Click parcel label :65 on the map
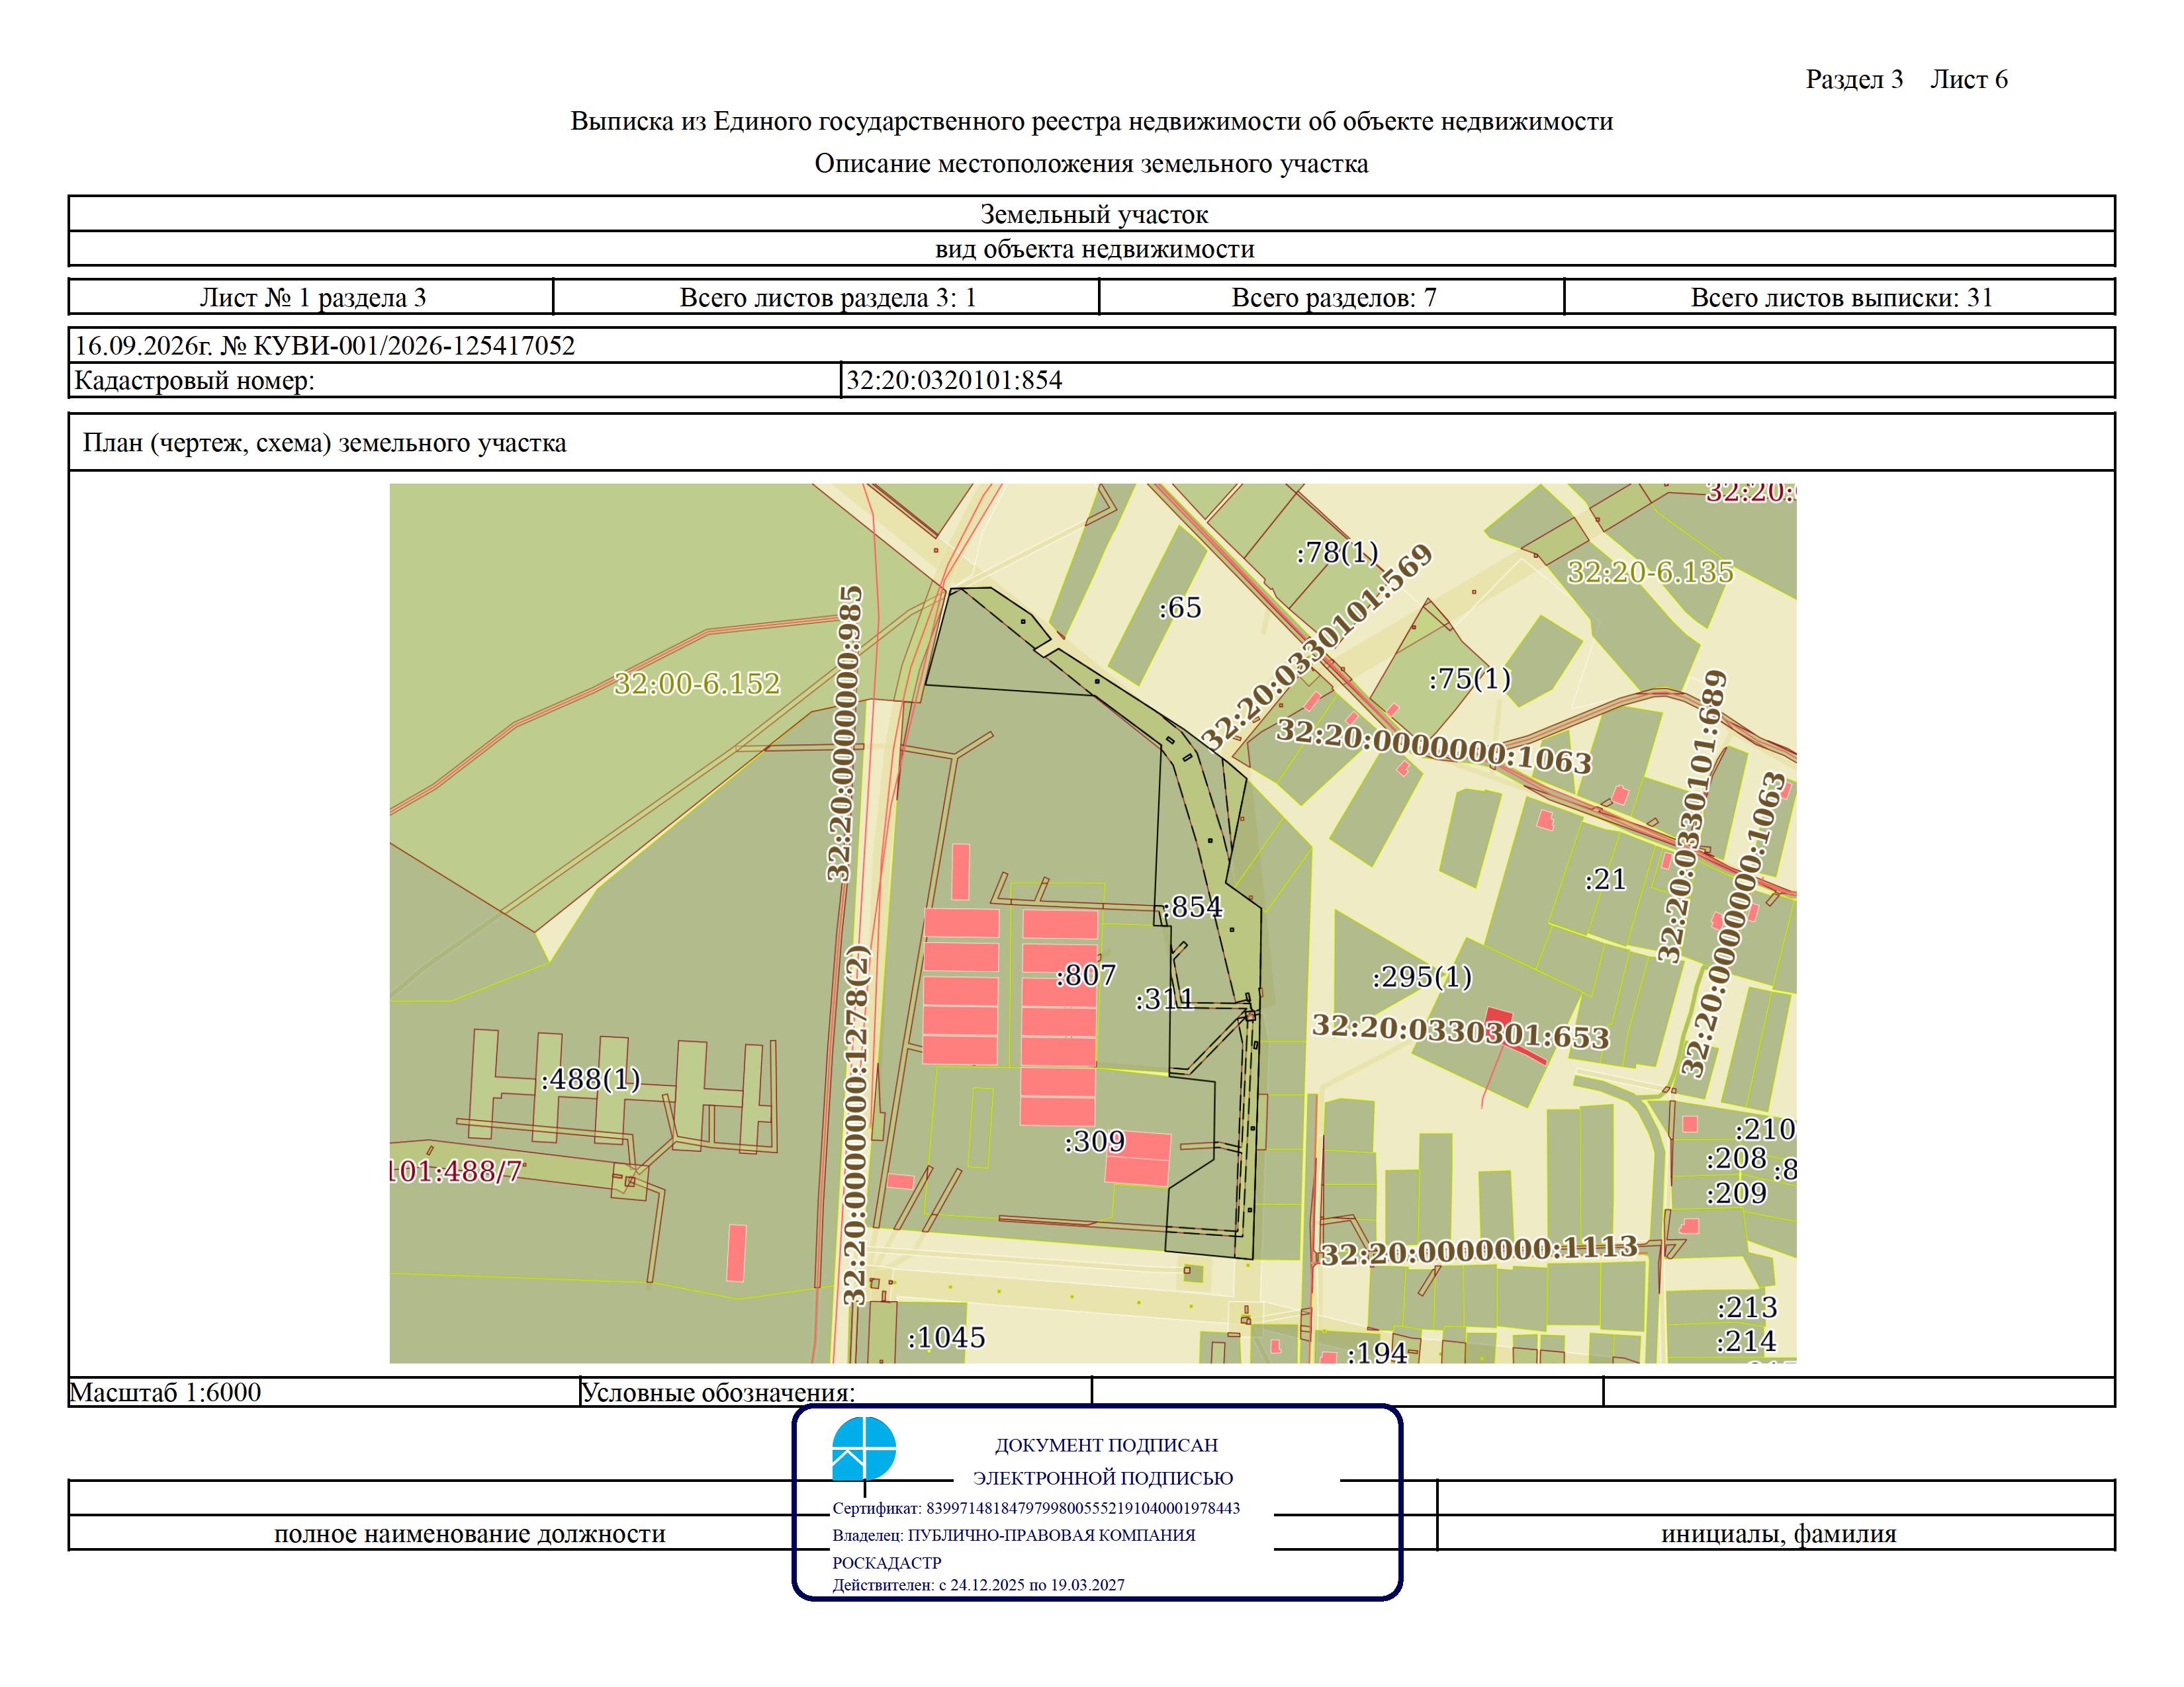Screen dimensions: 2184x1687 pos(1180,607)
